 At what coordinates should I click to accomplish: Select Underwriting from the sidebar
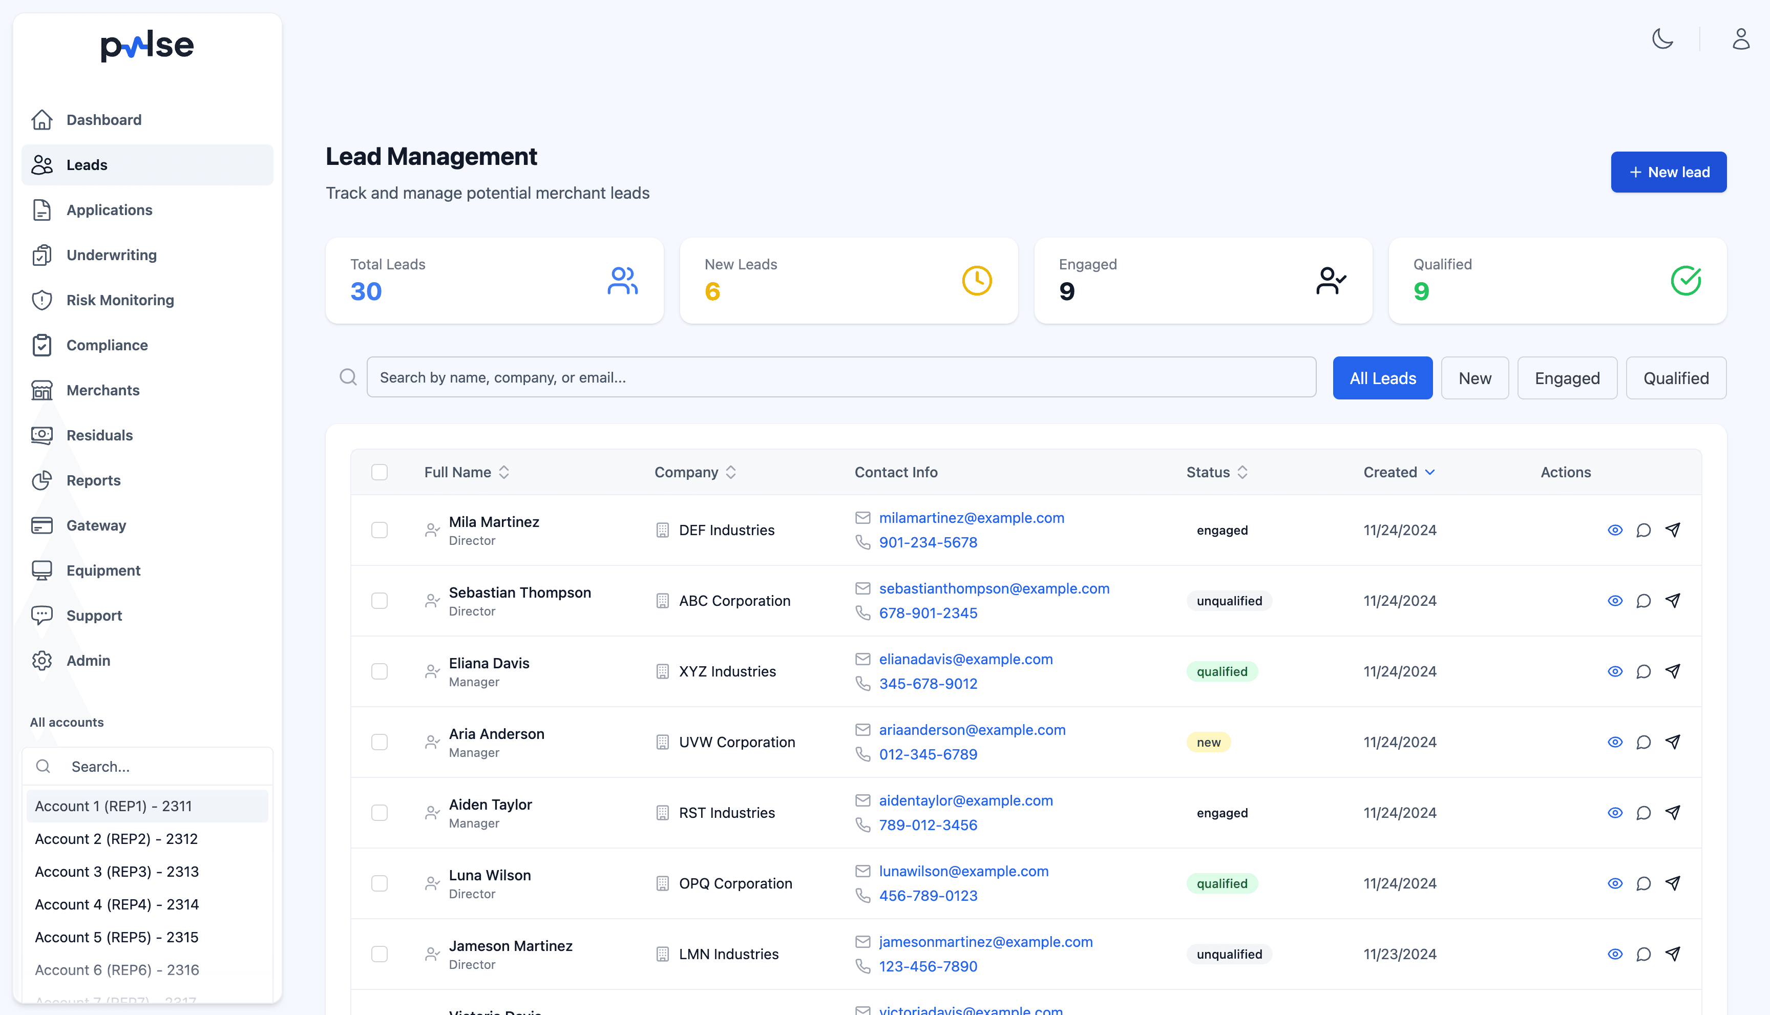click(112, 255)
